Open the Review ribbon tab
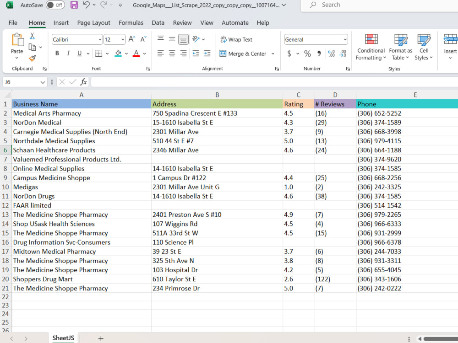 [182, 22]
